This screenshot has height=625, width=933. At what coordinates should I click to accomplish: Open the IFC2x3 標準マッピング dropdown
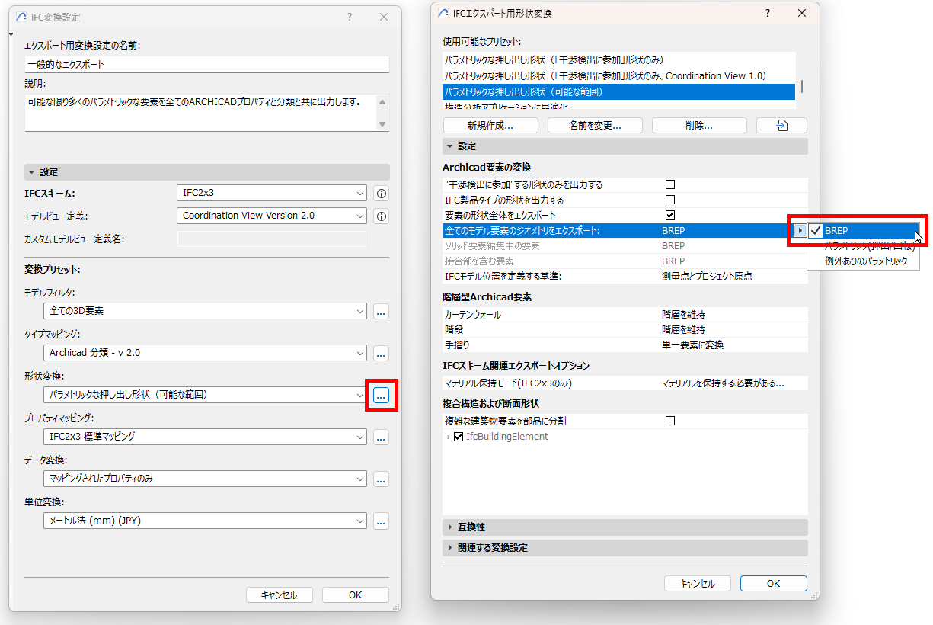(x=206, y=437)
